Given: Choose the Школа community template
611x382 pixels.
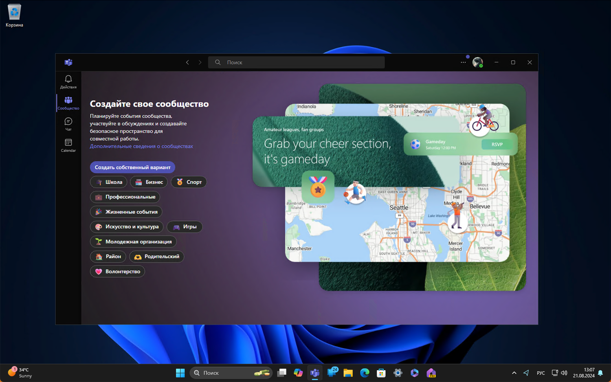Looking at the screenshot, I should (x=109, y=182).
